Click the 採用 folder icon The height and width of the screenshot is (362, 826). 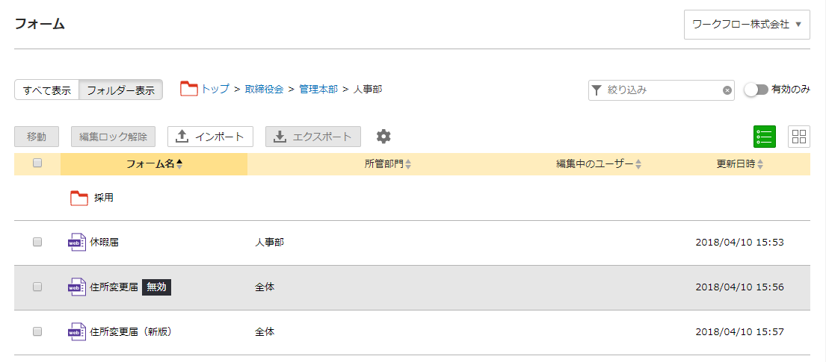tap(78, 198)
